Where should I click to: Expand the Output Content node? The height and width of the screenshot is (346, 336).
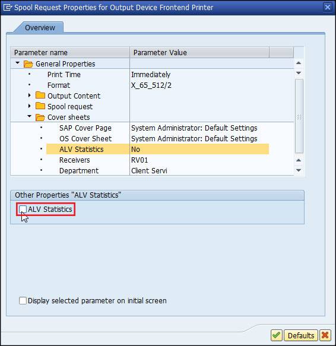click(x=30, y=96)
